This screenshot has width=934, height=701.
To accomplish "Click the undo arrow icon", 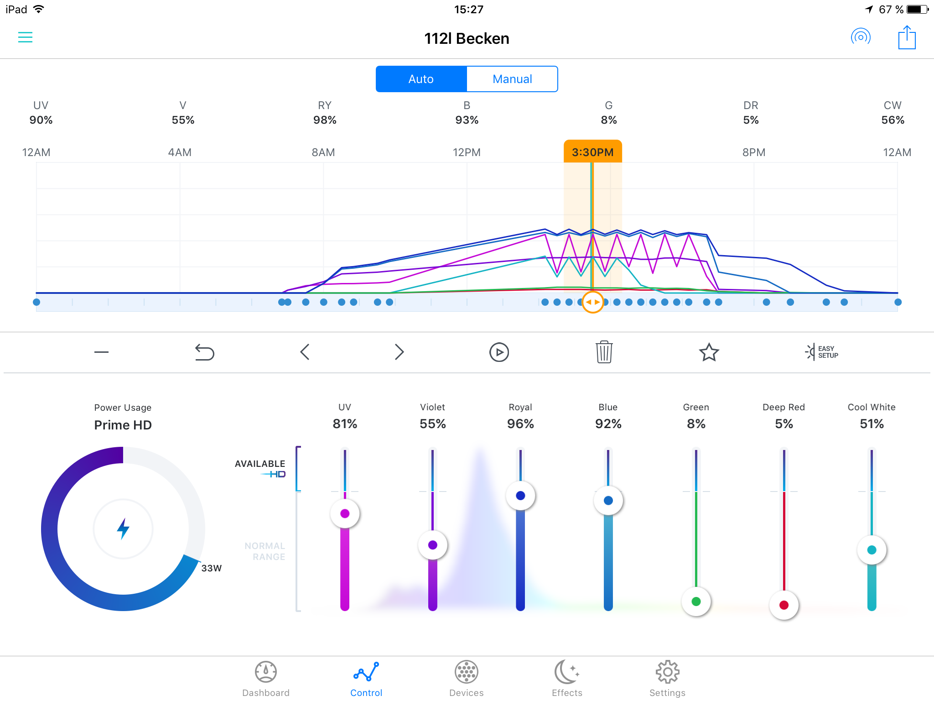I will click(x=204, y=352).
